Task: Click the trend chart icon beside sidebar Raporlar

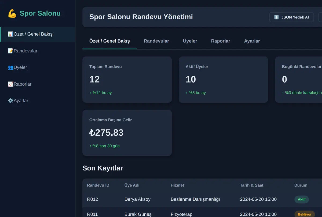Action: coord(11,84)
